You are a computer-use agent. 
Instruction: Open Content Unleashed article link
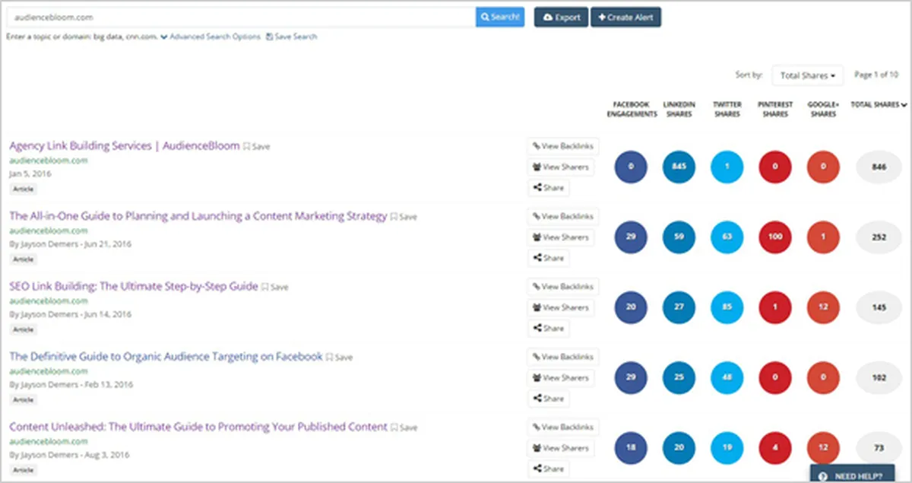tap(198, 427)
